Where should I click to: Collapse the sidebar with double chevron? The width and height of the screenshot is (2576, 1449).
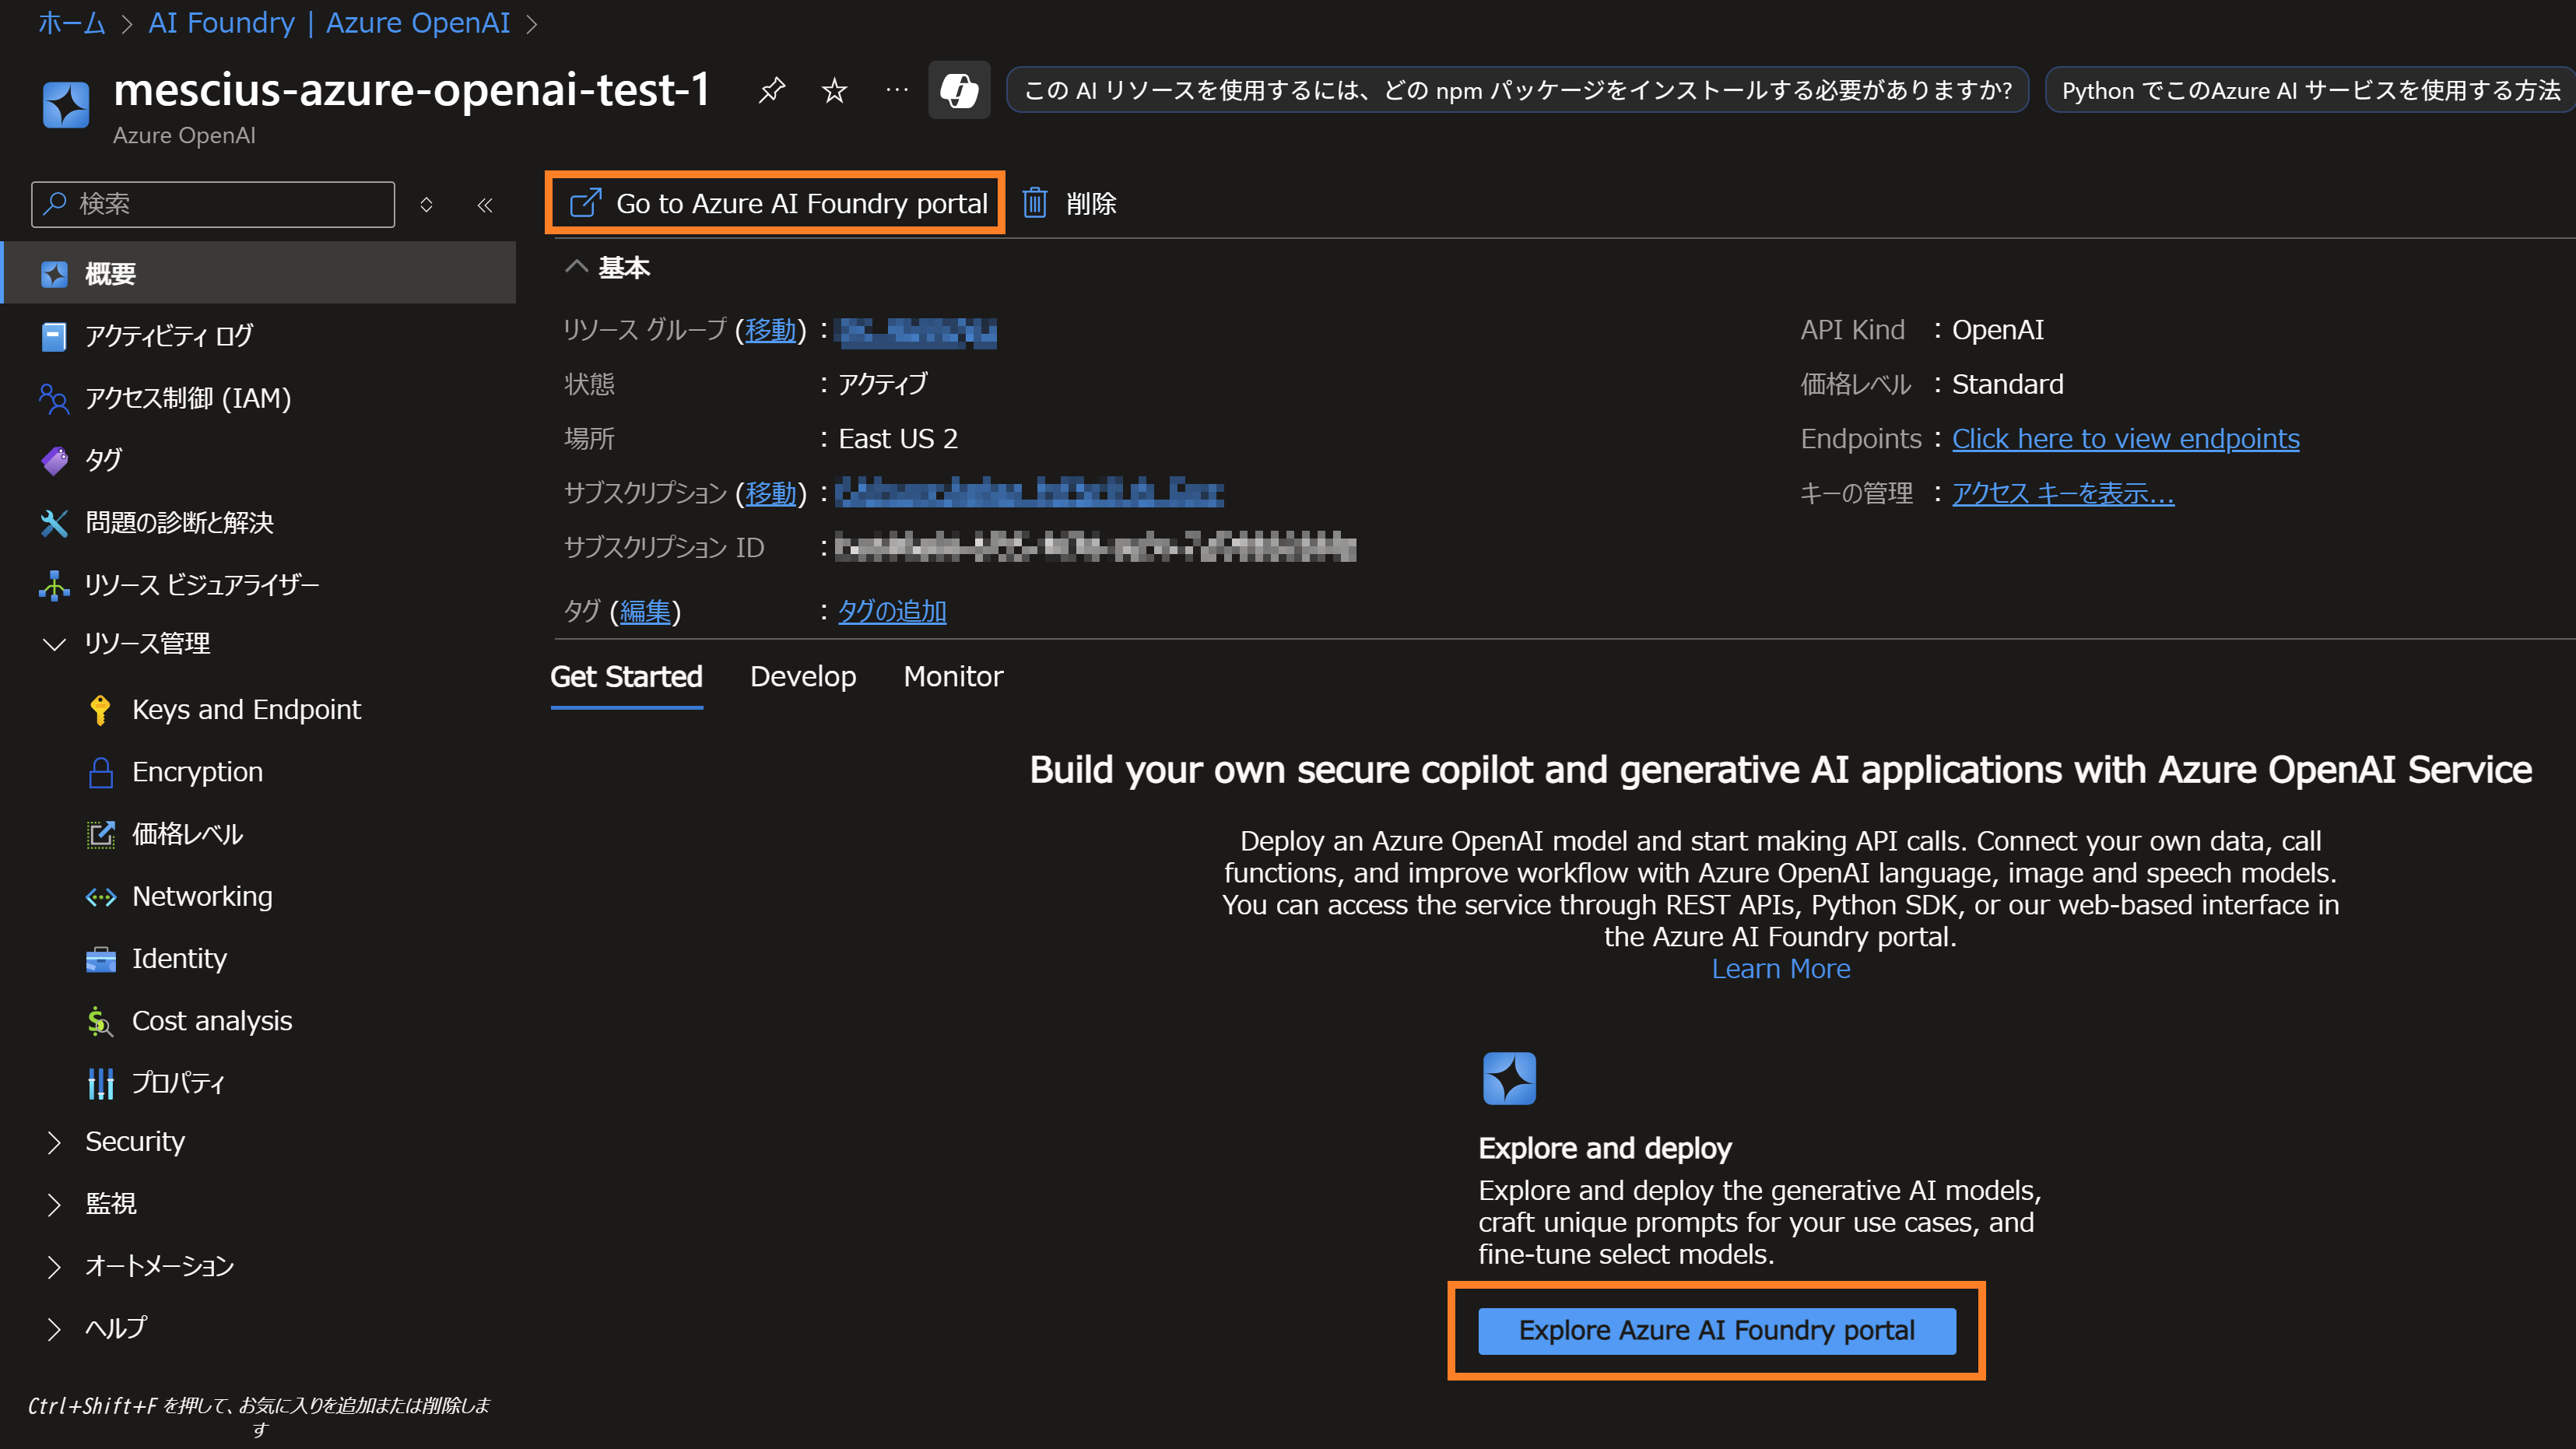[x=485, y=204]
